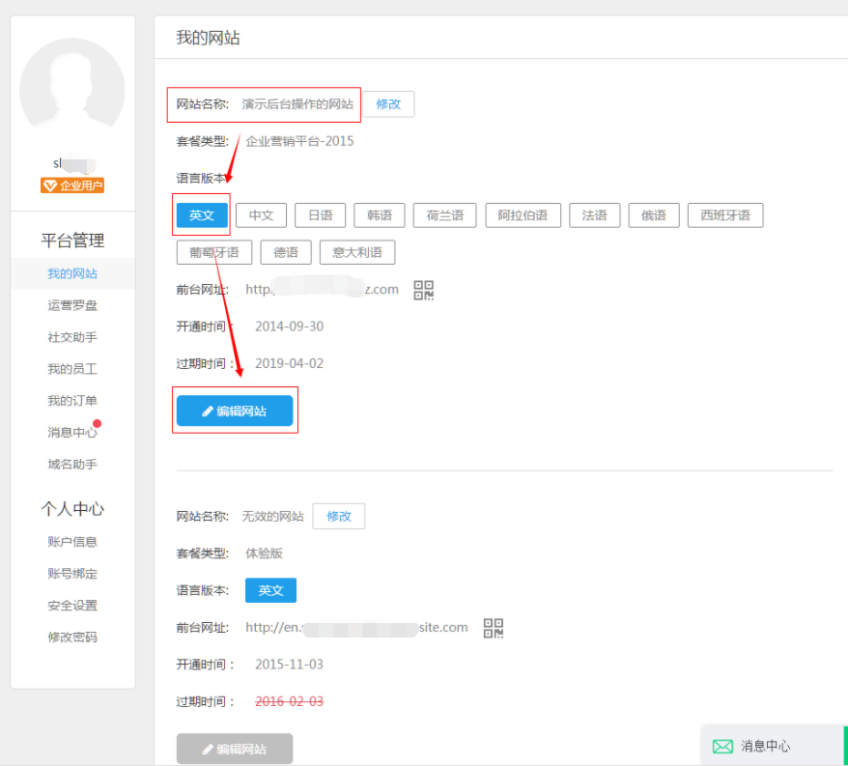This screenshot has width=848, height=766.
Task: Enable the 阿拉伯语 language version
Action: pos(523,214)
